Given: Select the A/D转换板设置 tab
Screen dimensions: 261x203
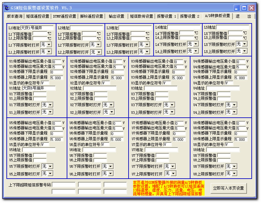Looking at the screenshot, I should pos(217,16).
